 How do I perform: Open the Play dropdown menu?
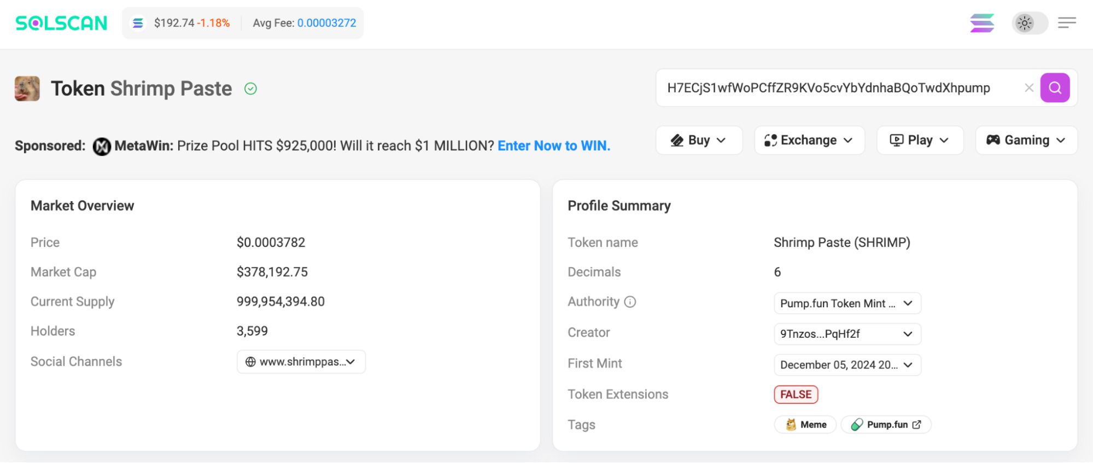(919, 140)
